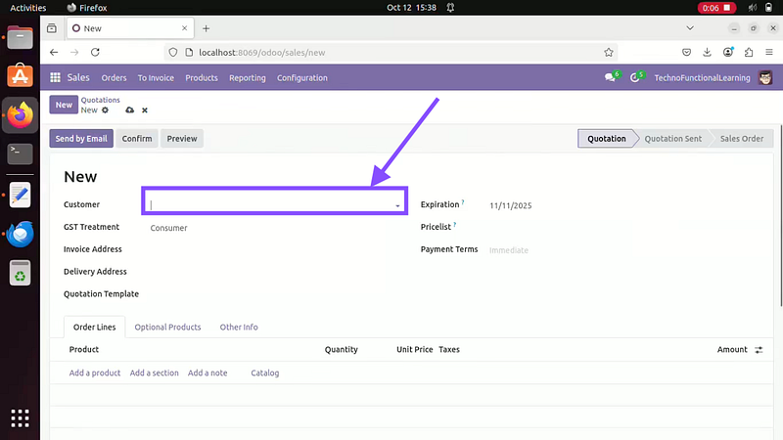Click the Send by Email button
This screenshot has width=783, height=440.
81,139
